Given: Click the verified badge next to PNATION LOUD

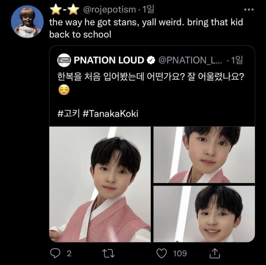Looking at the screenshot, I should point(151,60).
